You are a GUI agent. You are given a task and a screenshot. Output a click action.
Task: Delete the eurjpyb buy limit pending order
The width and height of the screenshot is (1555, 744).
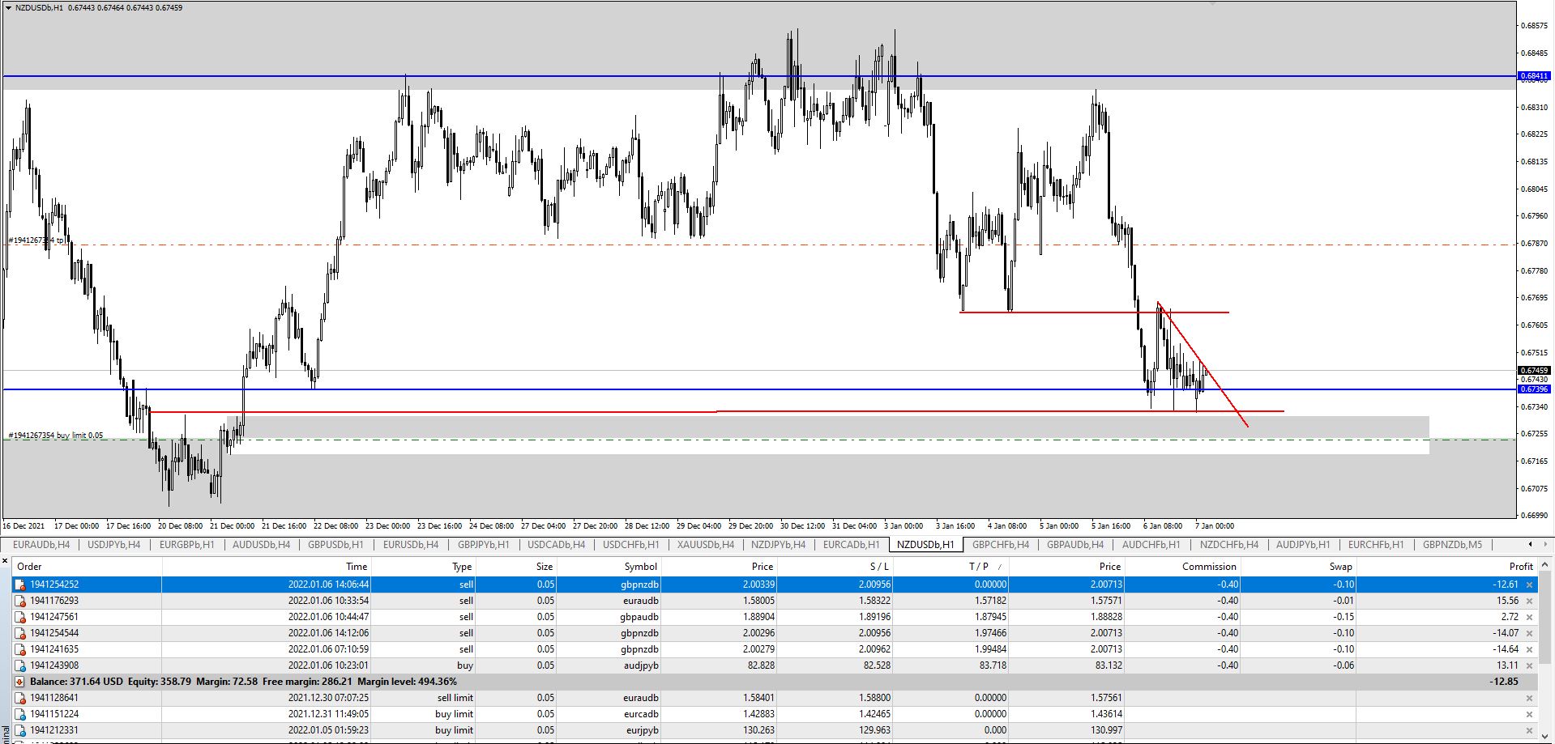tap(1530, 730)
